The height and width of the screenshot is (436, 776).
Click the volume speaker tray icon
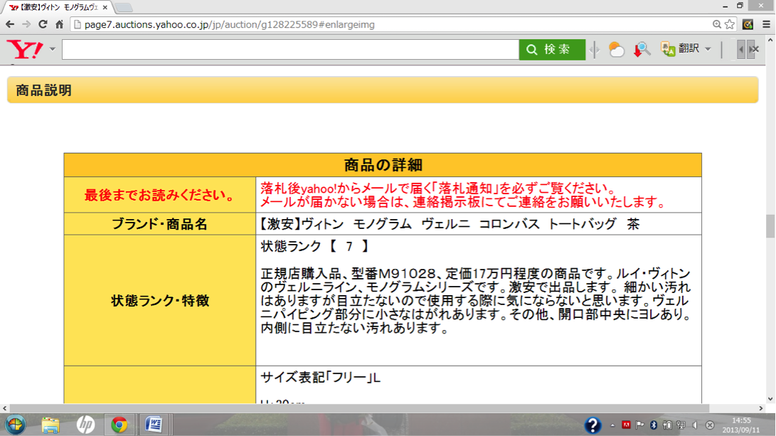[x=696, y=425]
